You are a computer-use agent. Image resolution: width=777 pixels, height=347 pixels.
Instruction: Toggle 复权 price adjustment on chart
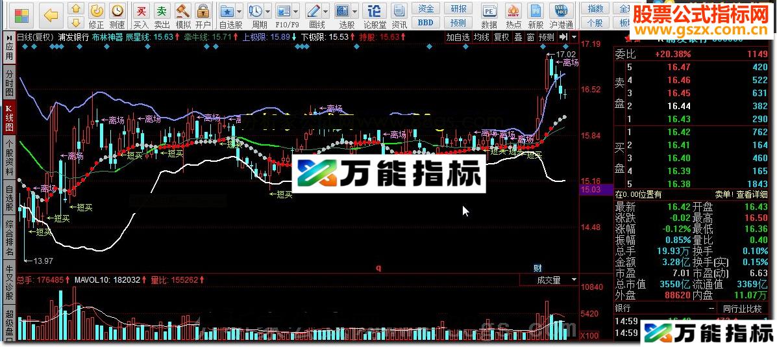pos(501,37)
